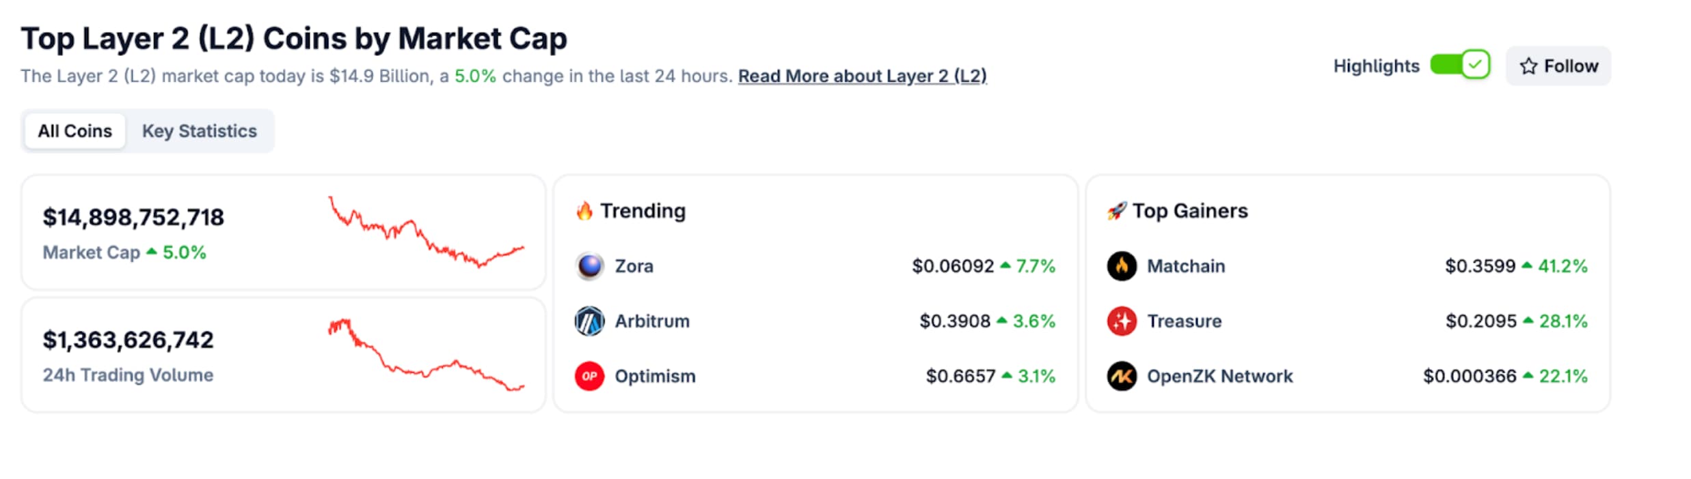This screenshot has width=1691, height=479.
Task: Click the Top Gainers rocket icon
Action: click(x=1116, y=212)
